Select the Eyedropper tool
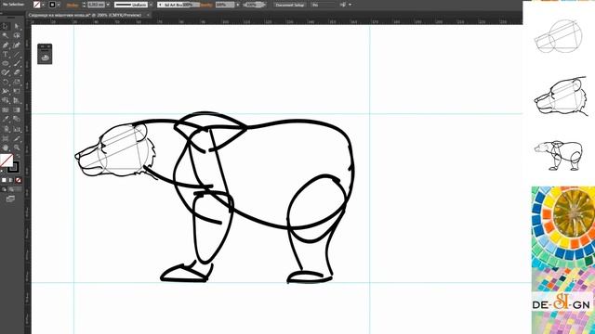 [x=6, y=120]
